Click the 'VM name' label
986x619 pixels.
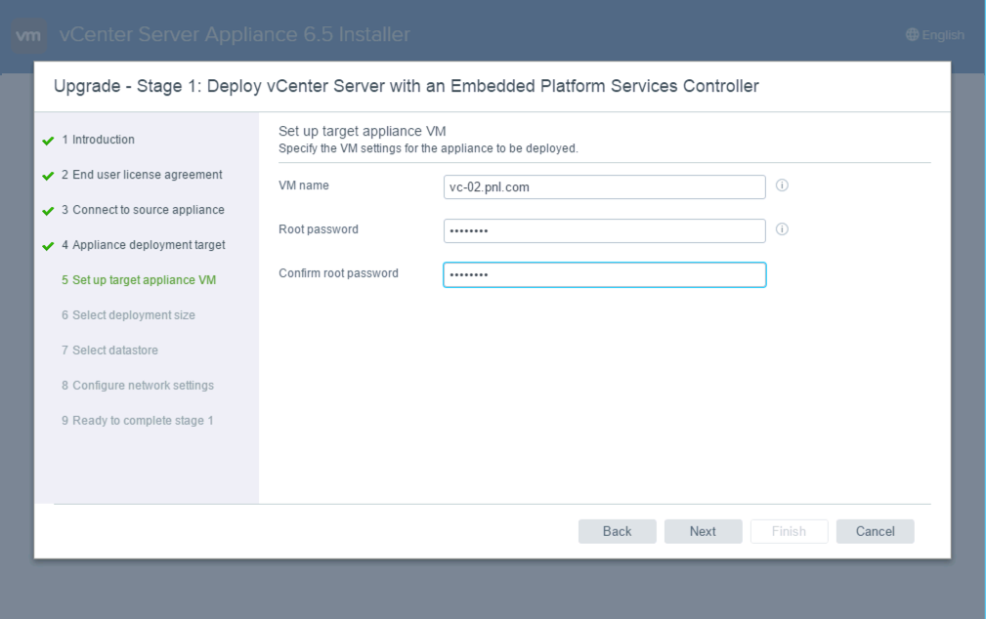[304, 186]
